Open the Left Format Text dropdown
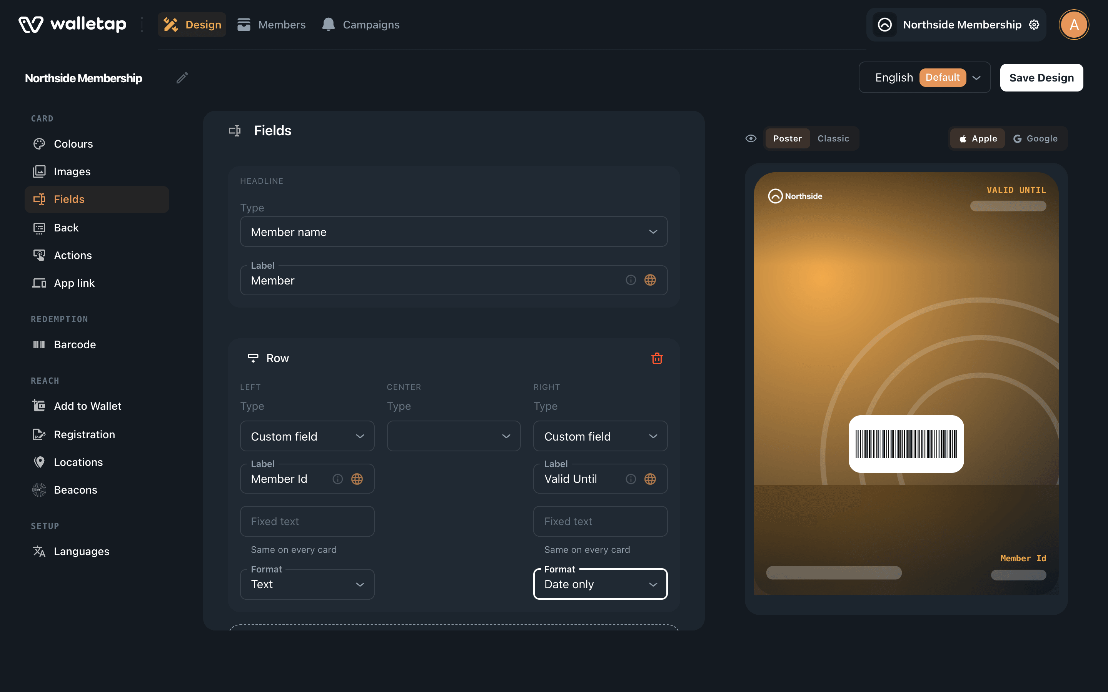The image size is (1108, 692). [x=307, y=584]
